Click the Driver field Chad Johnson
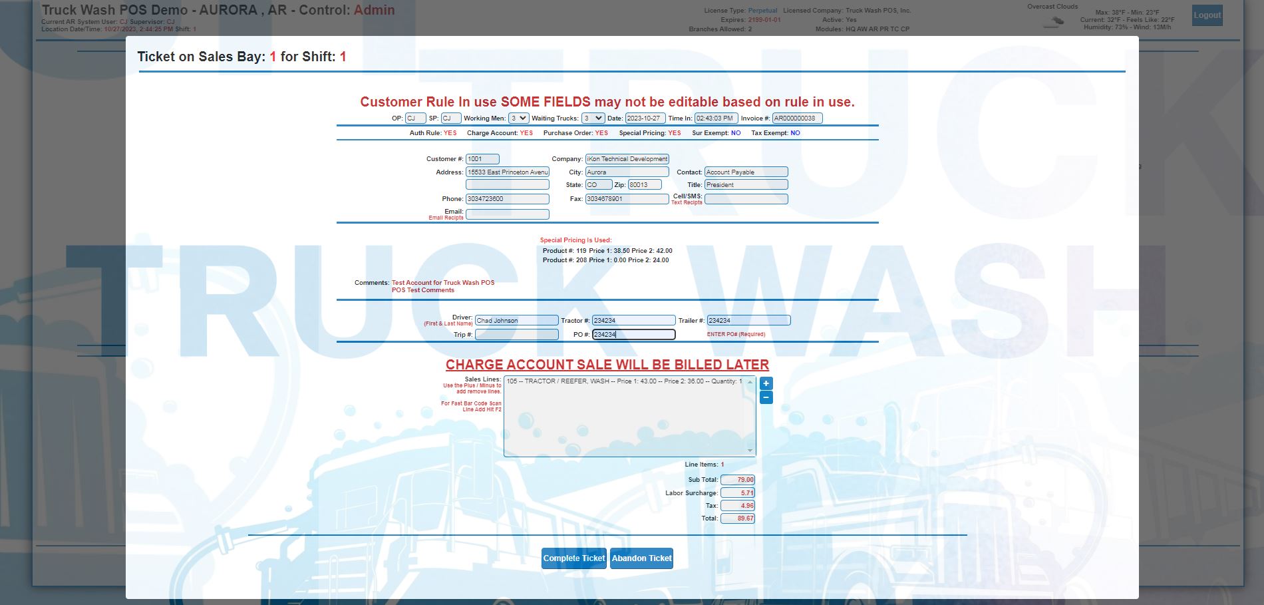 point(517,320)
